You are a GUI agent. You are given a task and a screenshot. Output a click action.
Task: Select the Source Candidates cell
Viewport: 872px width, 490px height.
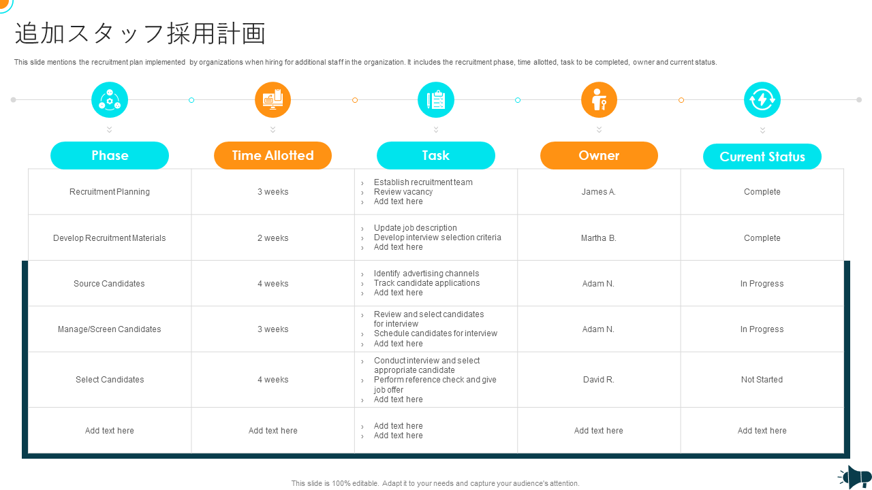(110, 284)
